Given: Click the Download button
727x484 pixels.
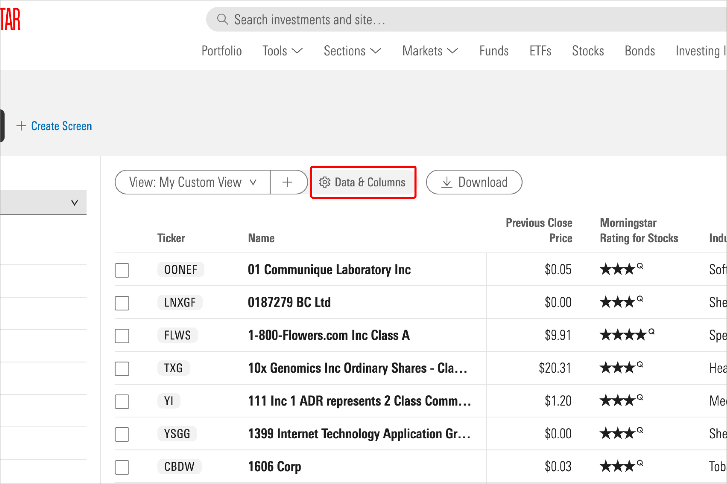Looking at the screenshot, I should pos(474,182).
